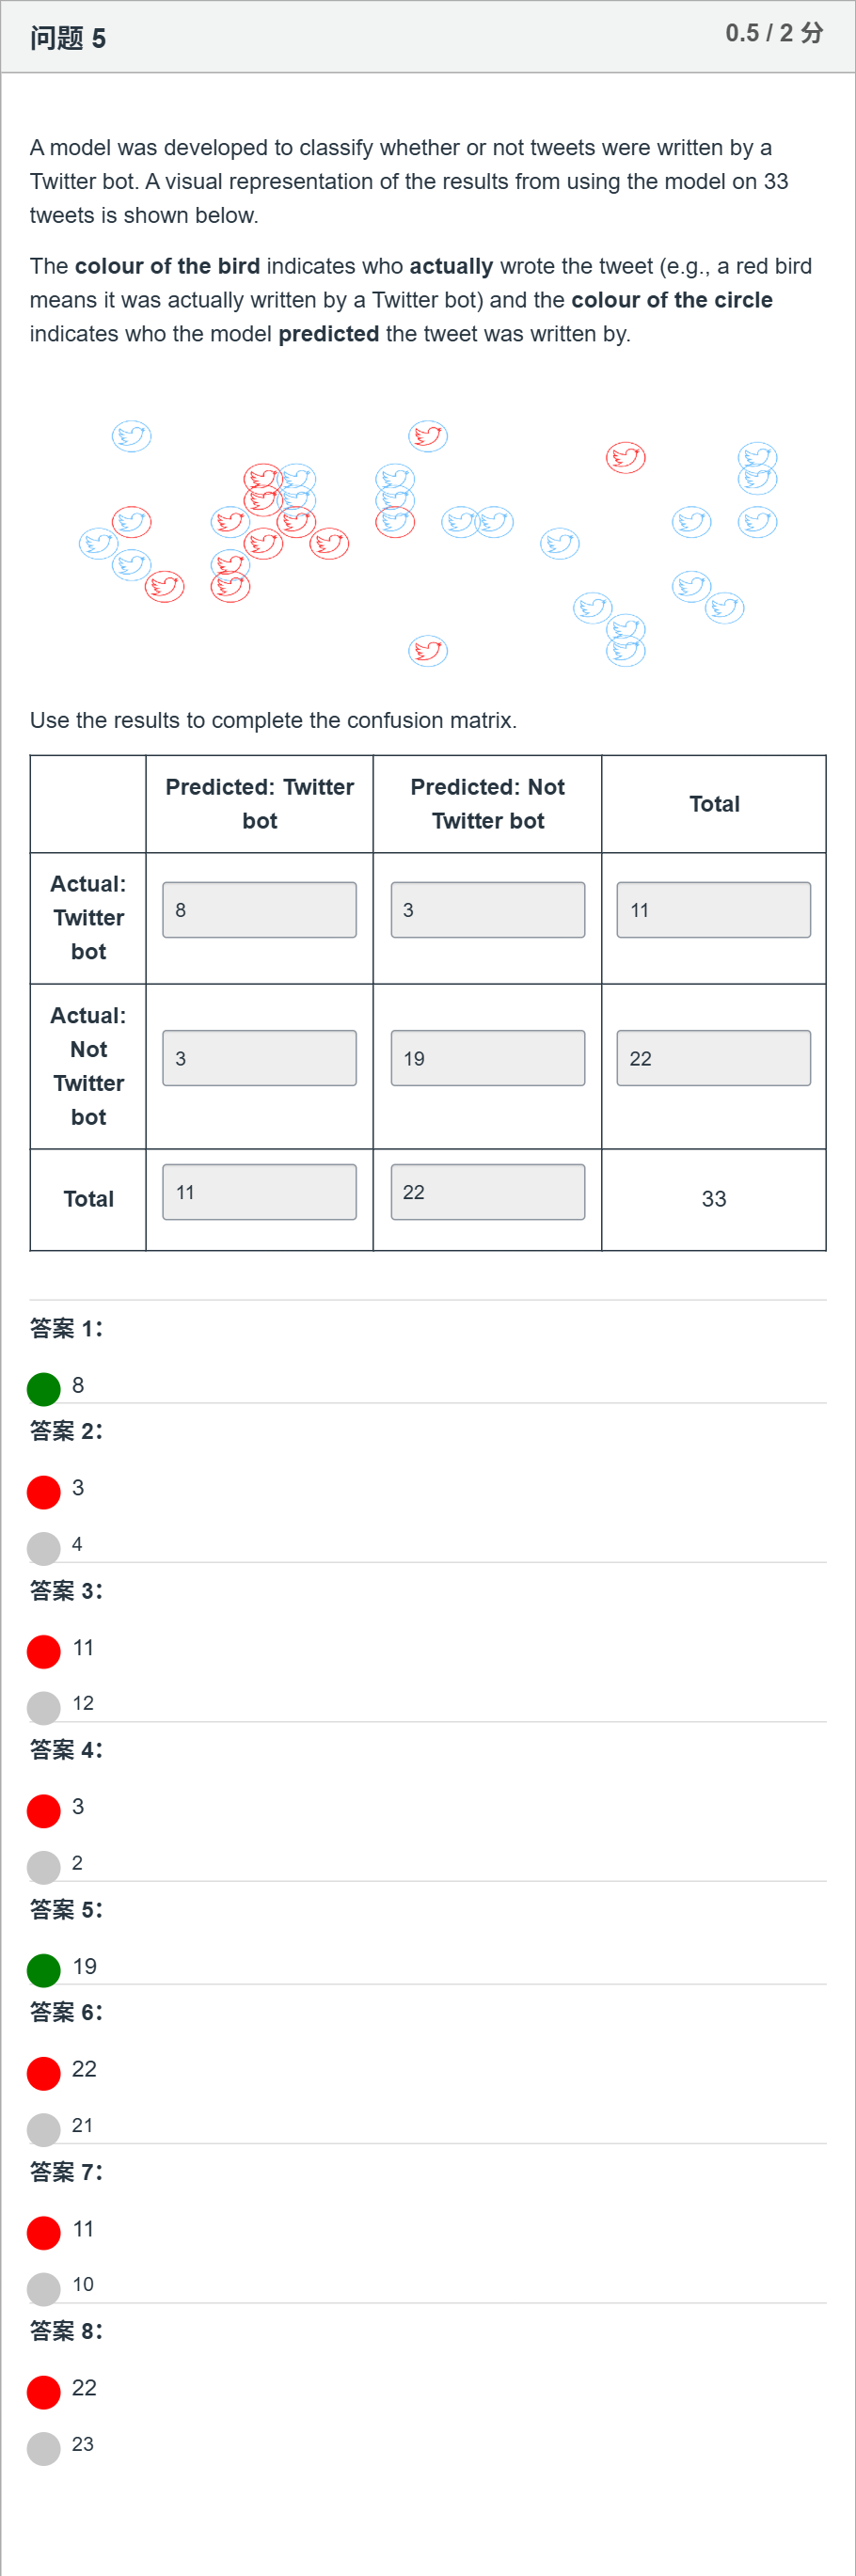Click the topmost red bird inside a blue circle
856x2576 pixels.
click(428, 436)
